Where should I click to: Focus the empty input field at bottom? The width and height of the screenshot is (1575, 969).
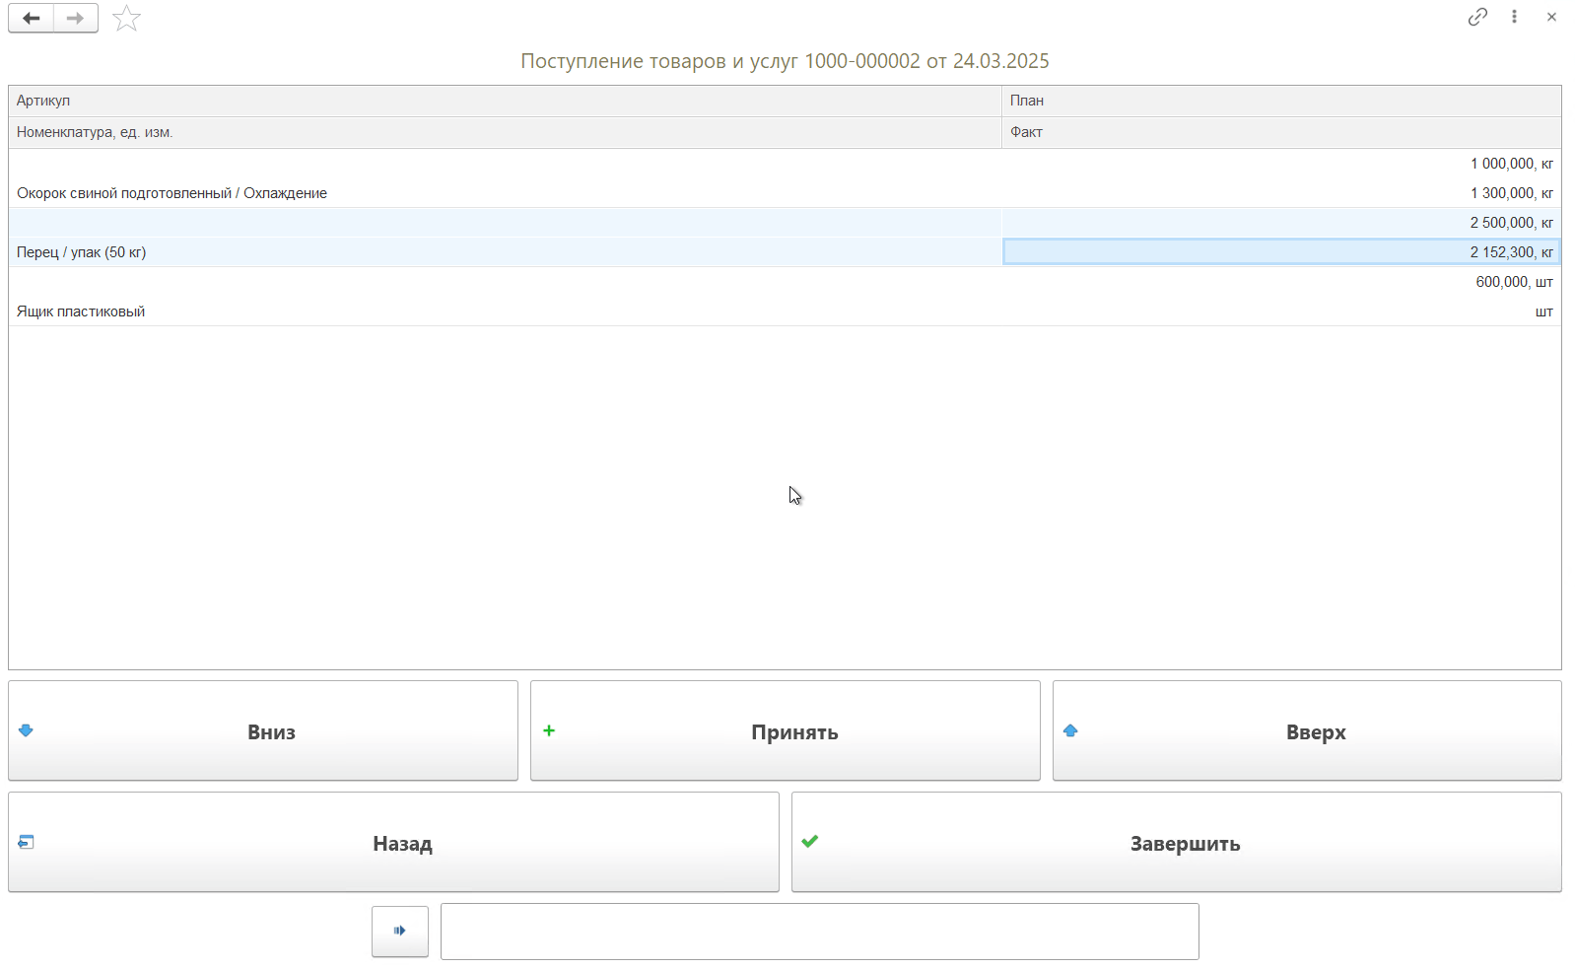(819, 932)
